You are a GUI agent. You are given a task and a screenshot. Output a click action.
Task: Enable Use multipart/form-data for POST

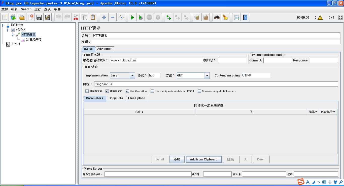[x=152, y=91]
